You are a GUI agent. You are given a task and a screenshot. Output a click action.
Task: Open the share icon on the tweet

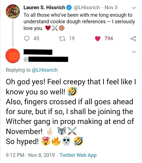click(x=133, y=39)
